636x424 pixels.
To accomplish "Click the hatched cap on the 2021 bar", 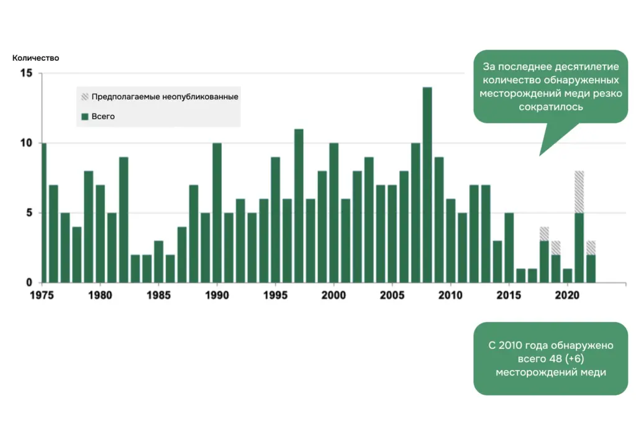I will pyautogui.click(x=579, y=189).
